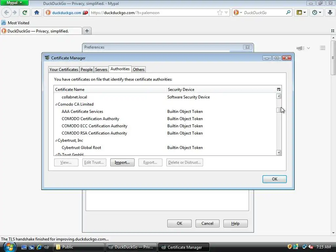Select Cybertrust Global Root entry
The width and height of the screenshot is (336, 252).
(x=165, y=148)
